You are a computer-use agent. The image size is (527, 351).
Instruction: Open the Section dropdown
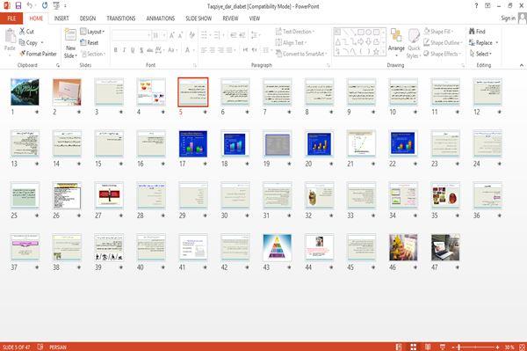93,54
